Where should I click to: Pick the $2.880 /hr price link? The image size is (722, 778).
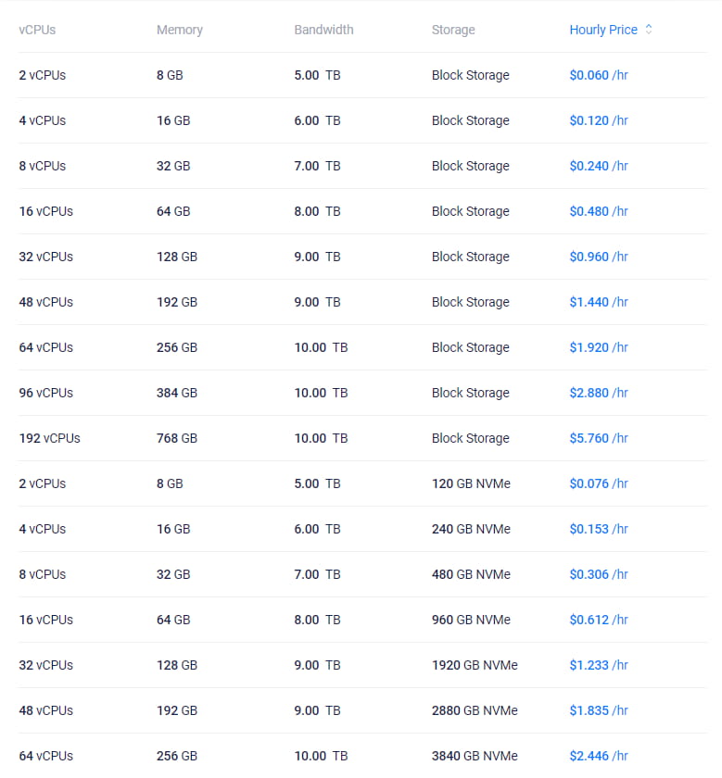(x=599, y=393)
